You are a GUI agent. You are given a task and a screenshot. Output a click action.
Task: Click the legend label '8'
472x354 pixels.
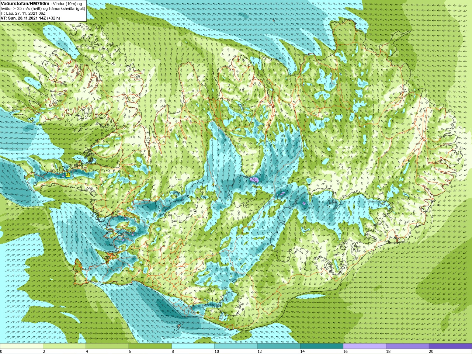click(x=173, y=351)
